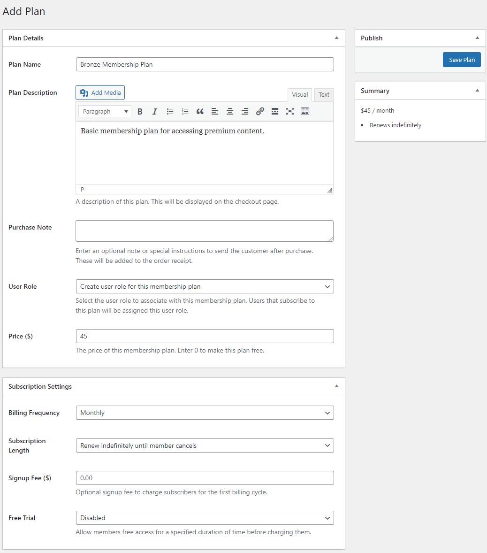Image resolution: width=487 pixels, height=553 pixels.
Task: Toggle bold formatting in editor toolbar
Action: pos(140,111)
